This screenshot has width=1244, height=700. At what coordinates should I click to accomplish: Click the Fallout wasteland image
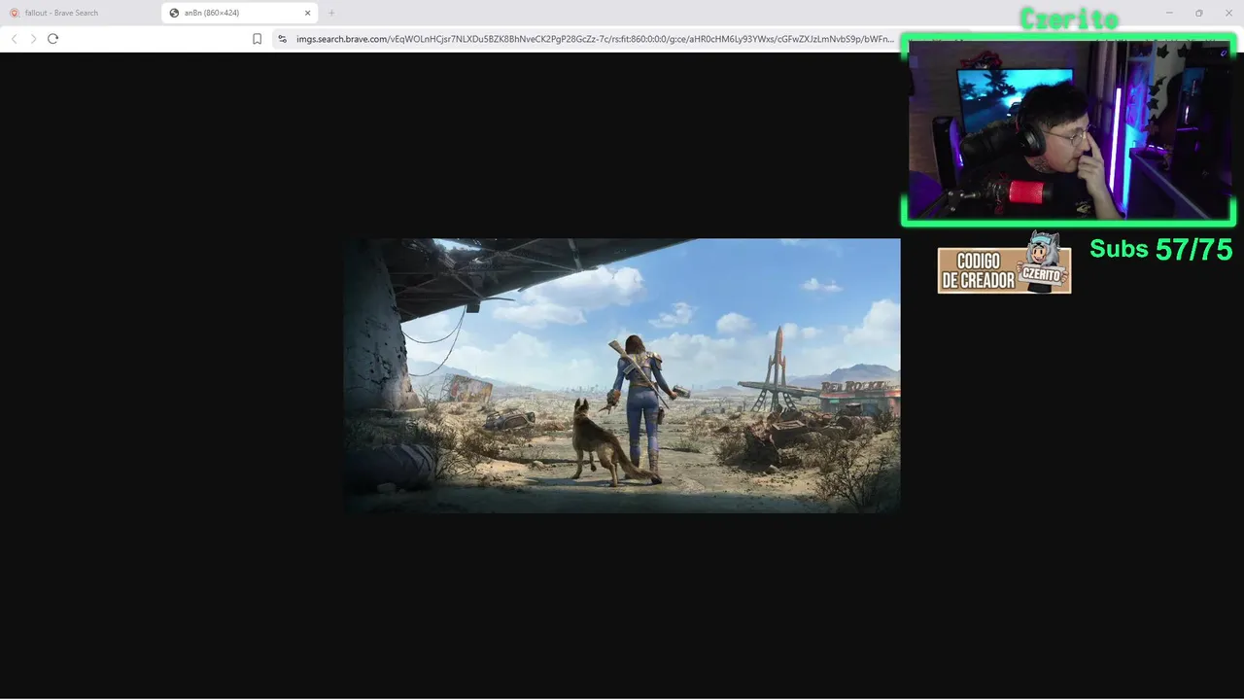(622, 375)
